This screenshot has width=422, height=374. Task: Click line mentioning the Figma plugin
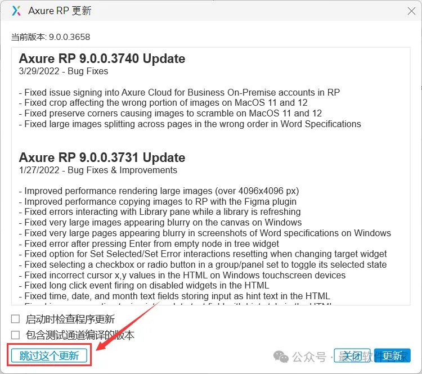point(158,201)
